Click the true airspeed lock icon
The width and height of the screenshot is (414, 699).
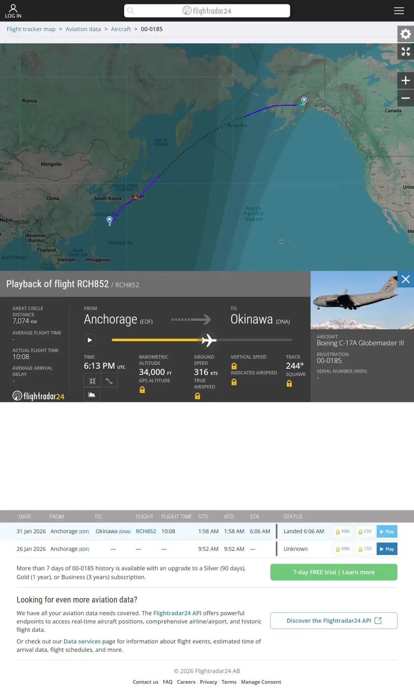click(197, 396)
